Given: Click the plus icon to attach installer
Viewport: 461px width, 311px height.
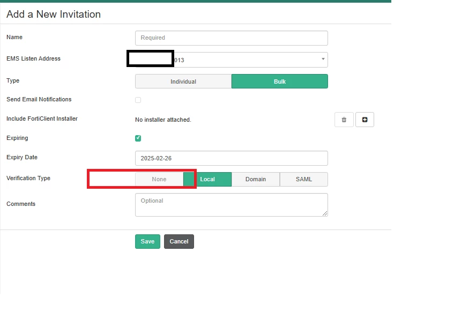Looking at the screenshot, I should coord(365,120).
